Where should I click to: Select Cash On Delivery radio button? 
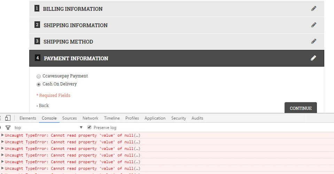click(x=39, y=84)
